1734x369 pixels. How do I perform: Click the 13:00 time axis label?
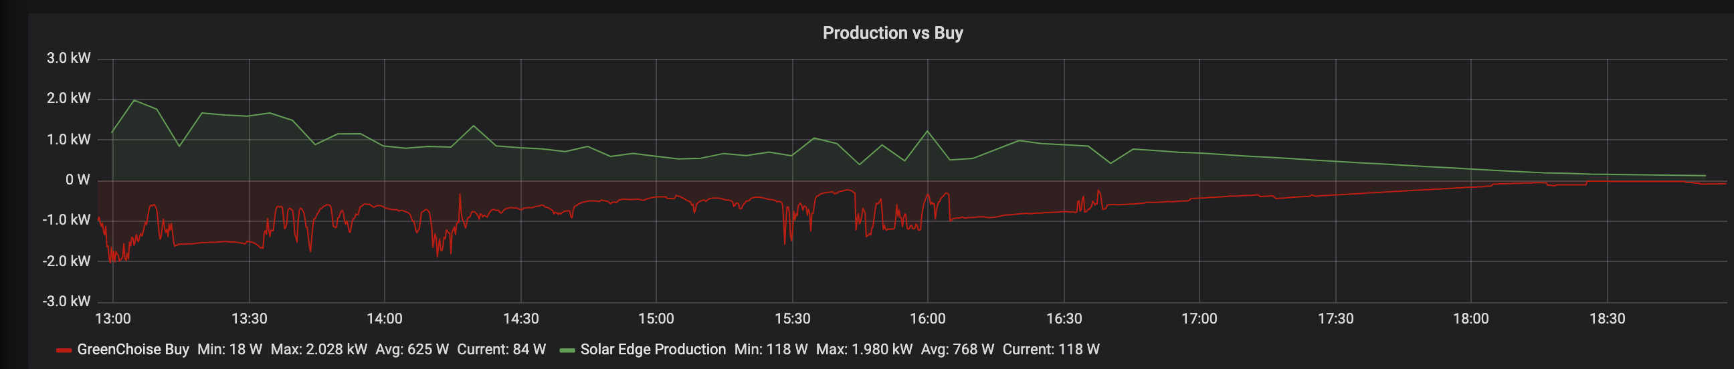point(113,319)
